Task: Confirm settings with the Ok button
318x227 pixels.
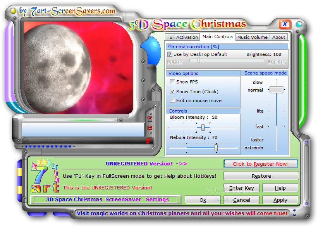Action: pyautogui.click(x=203, y=200)
